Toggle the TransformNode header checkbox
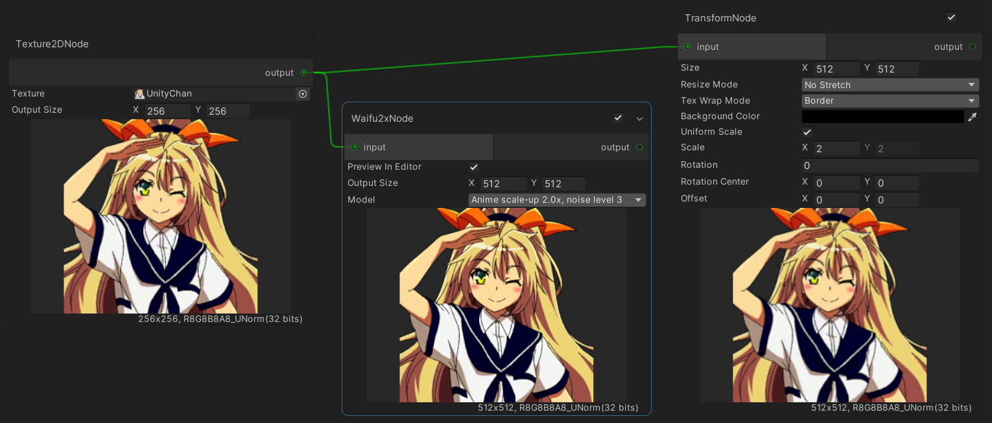This screenshot has height=423, width=992. [951, 17]
